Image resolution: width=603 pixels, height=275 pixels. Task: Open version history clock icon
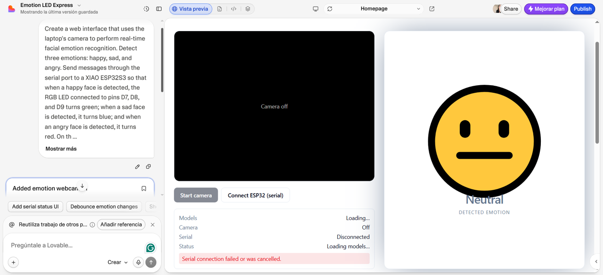coord(146,9)
